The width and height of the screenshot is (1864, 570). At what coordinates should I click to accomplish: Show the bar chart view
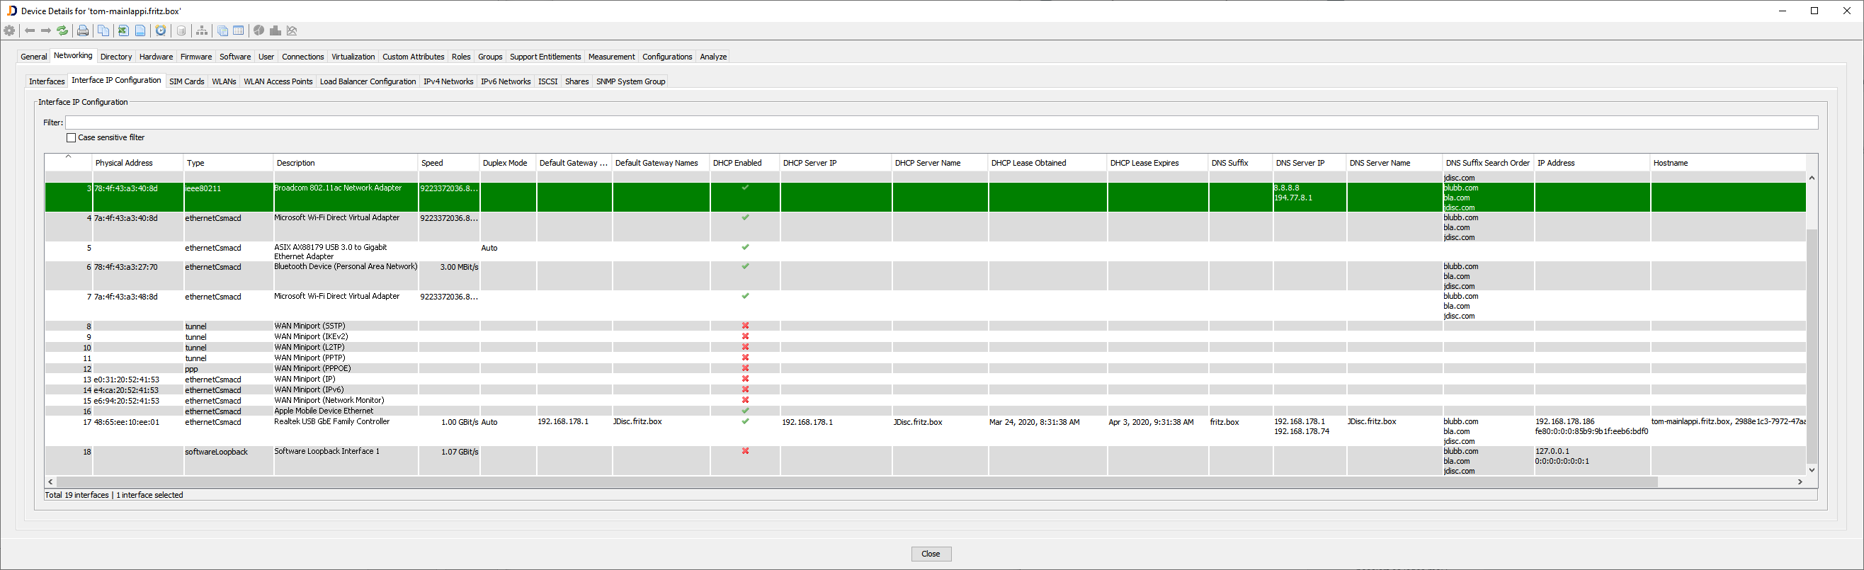(x=275, y=30)
